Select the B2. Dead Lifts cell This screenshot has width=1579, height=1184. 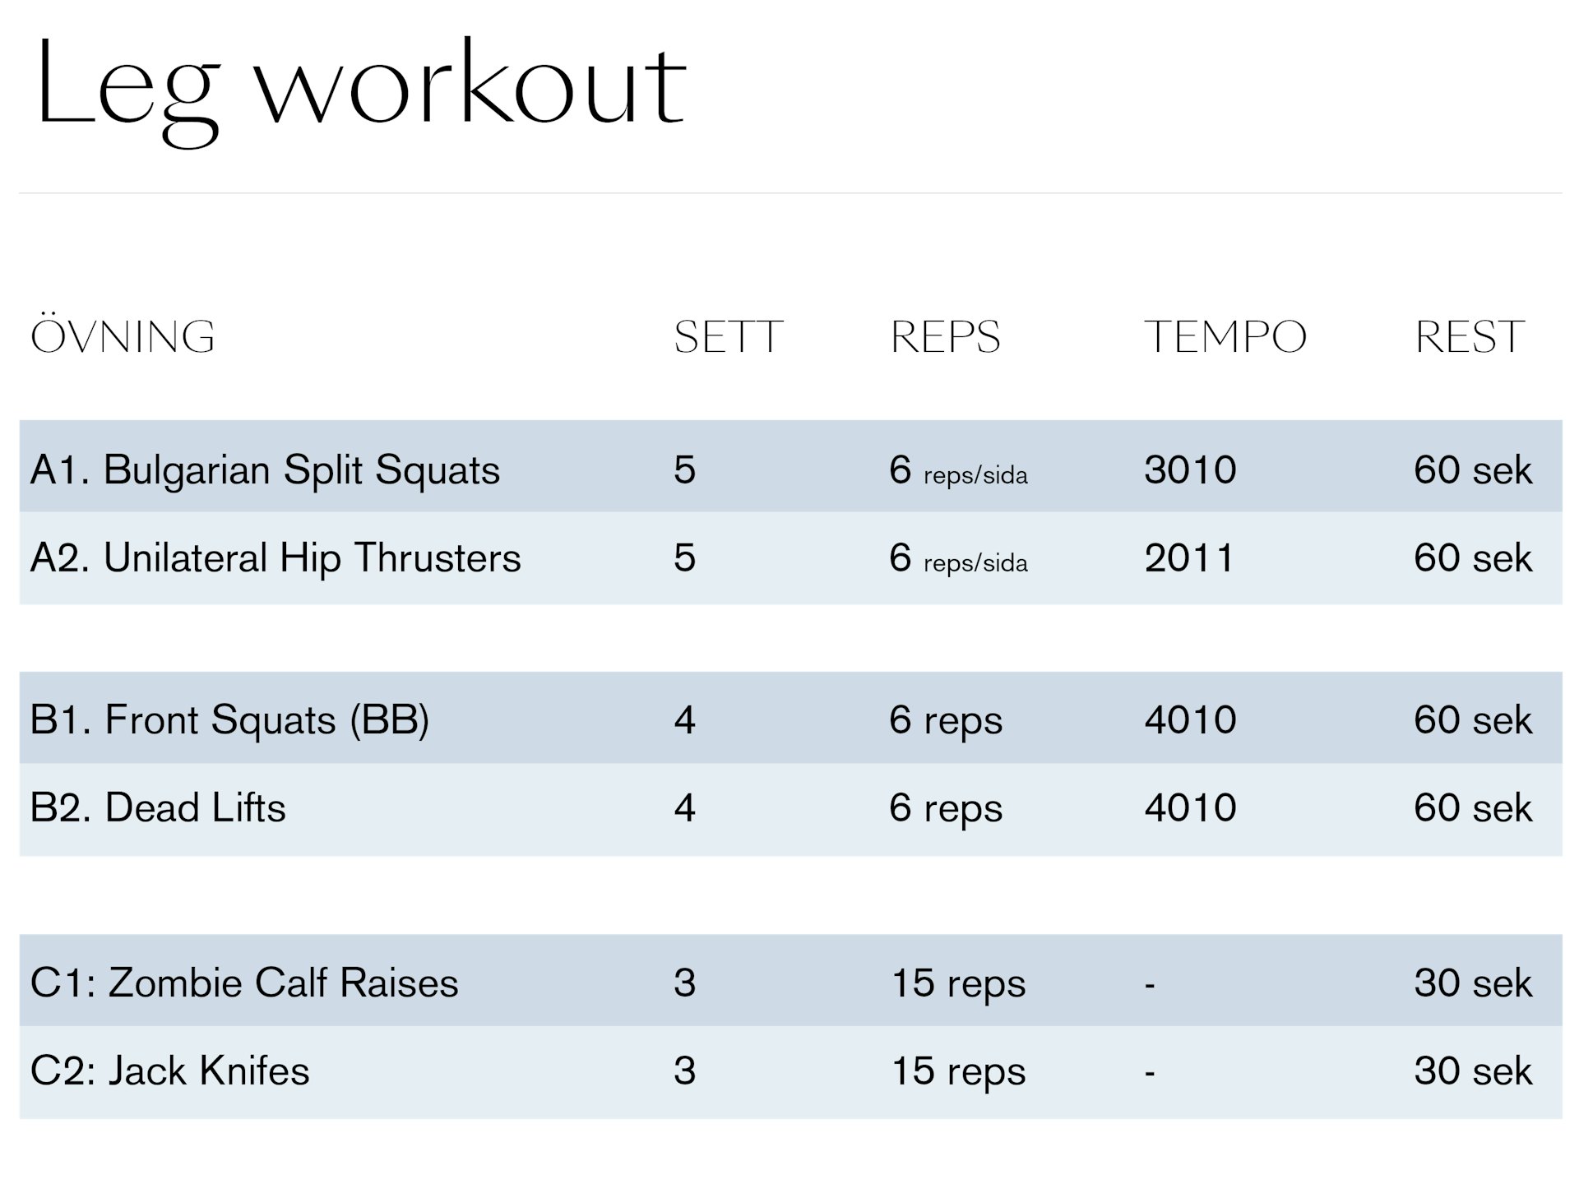[158, 808]
